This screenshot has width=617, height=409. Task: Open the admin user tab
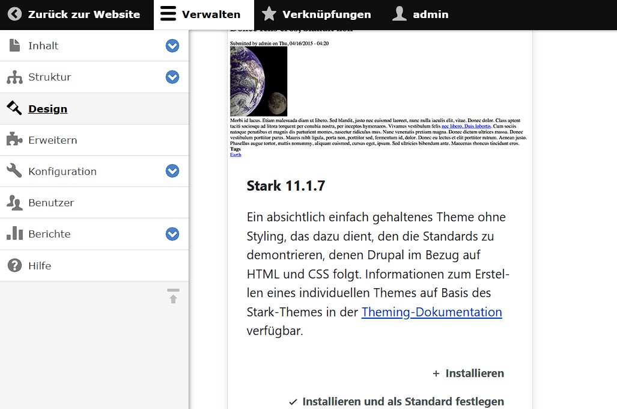click(421, 14)
